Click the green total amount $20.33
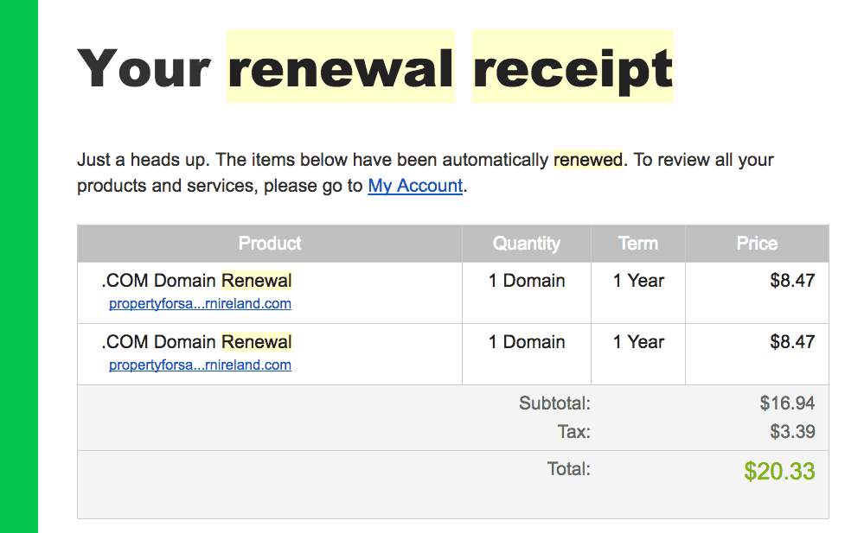This screenshot has height=533, width=864. coord(779,472)
